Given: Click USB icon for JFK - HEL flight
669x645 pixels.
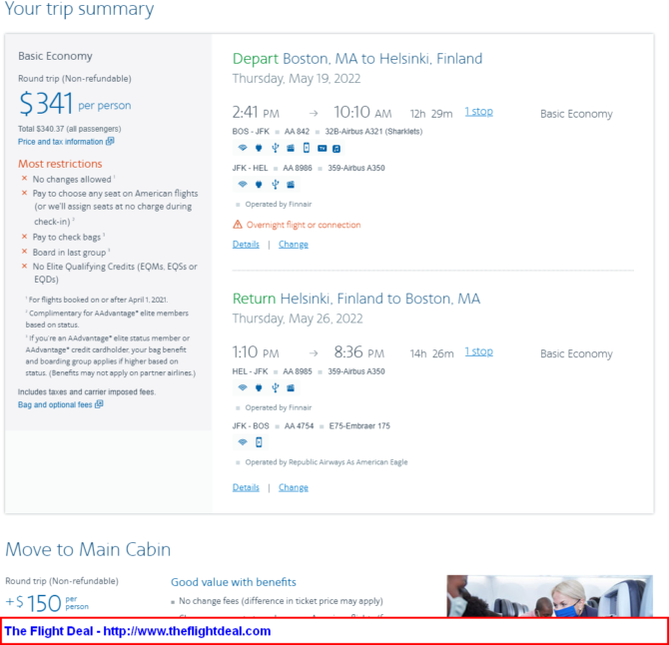Looking at the screenshot, I should pos(276,185).
